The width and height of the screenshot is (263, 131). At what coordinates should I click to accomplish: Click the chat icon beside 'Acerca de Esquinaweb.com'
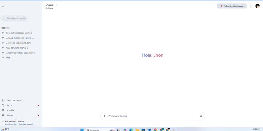[x=3, y=43]
